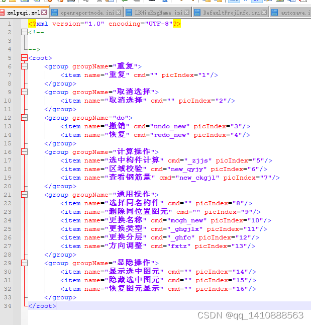Collapse the 取消选择 group fold marker
Screen dimensions: 311x325
click(24, 92)
